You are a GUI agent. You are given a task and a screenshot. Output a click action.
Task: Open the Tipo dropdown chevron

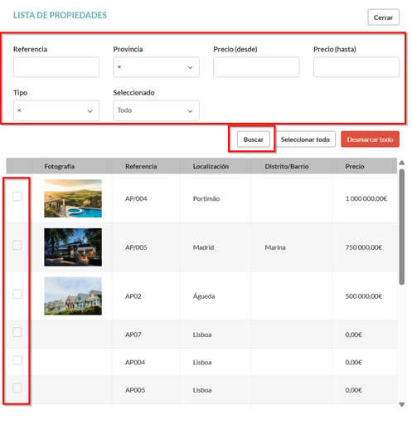tap(90, 111)
